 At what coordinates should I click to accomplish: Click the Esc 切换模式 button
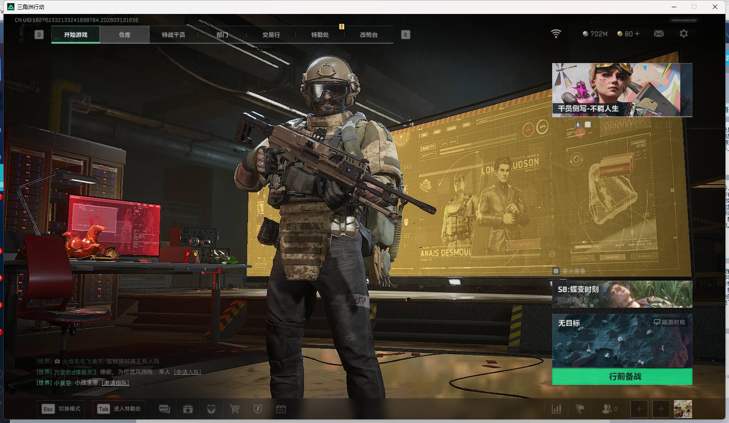pos(61,409)
